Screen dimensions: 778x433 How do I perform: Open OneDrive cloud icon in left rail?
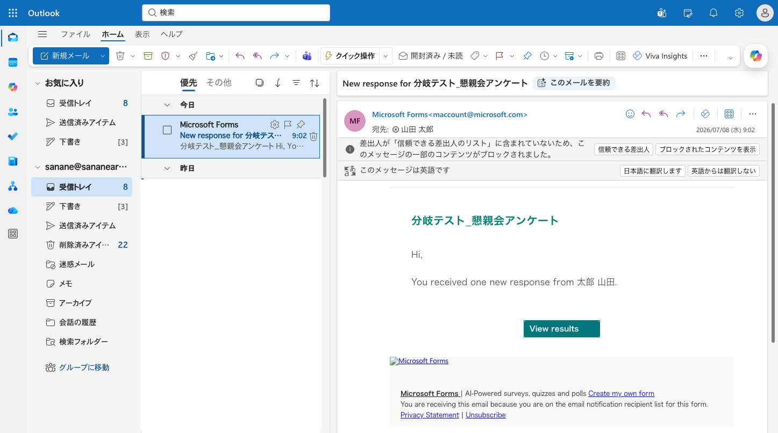pos(13,211)
